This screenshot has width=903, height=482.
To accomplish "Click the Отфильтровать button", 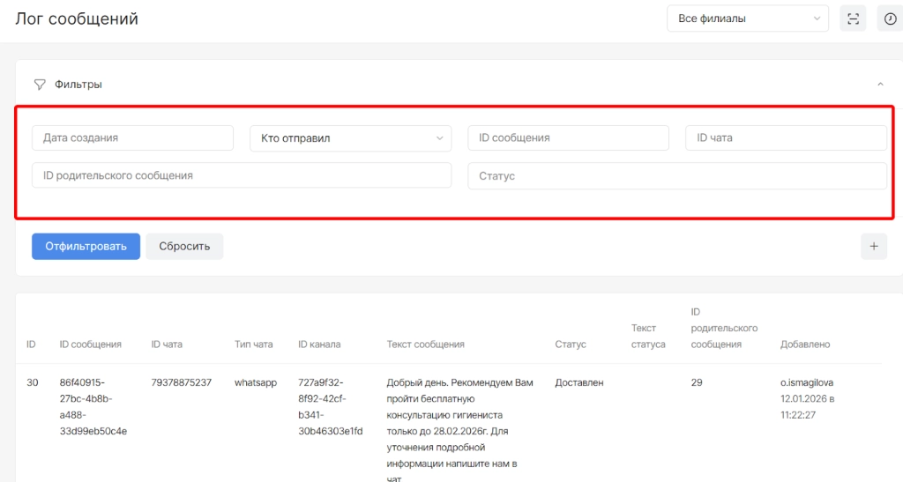I will pos(86,247).
